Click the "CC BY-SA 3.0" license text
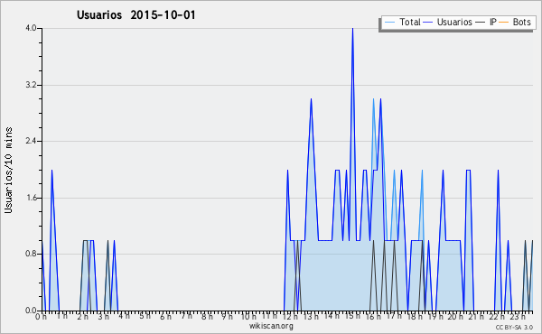542x334 pixels. click(514, 327)
